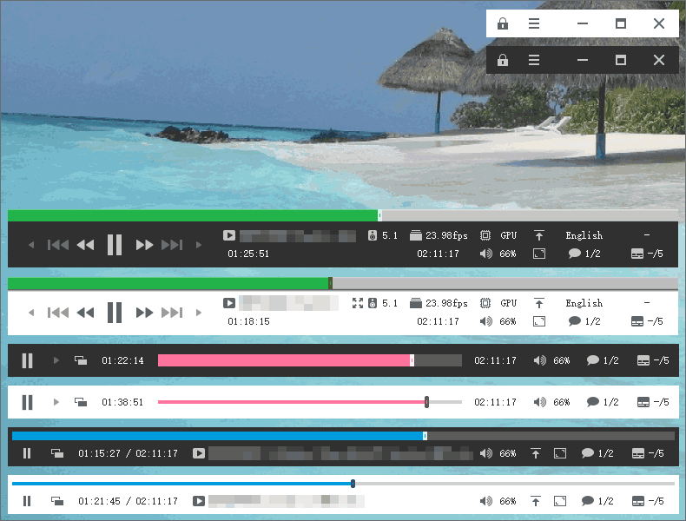
Task: Open the playlist icon in the 01:21:45 bar
Action: pos(57,501)
